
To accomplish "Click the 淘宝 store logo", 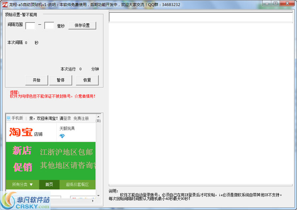I will click(x=21, y=130).
